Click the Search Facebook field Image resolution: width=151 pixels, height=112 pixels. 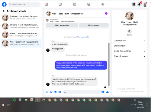[x=24, y=5]
